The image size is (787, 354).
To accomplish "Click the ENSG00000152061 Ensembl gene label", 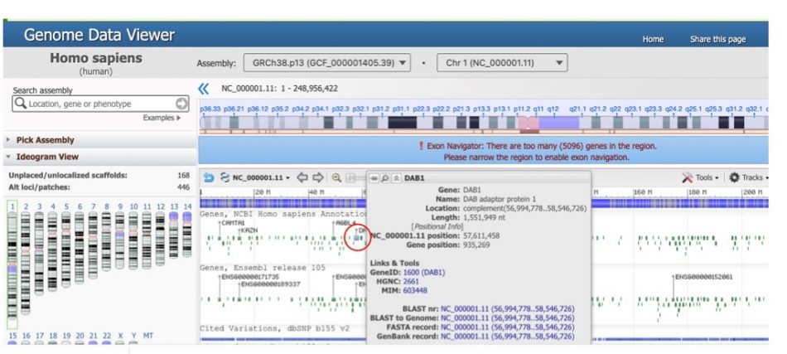I will [x=703, y=277].
